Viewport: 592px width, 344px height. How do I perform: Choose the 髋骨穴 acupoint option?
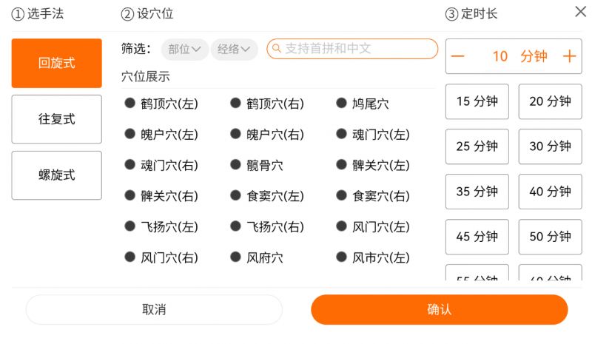click(235, 165)
